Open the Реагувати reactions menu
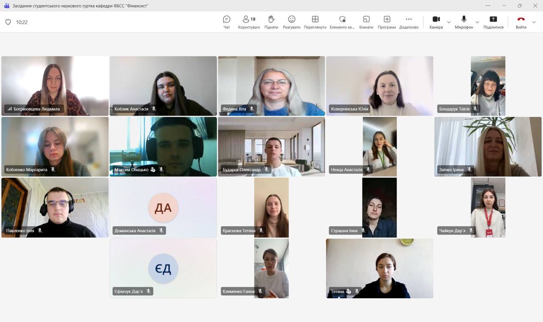This screenshot has height=322, width=543. pos(291,22)
